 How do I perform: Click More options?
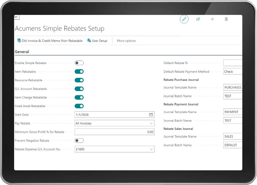pos(126,41)
